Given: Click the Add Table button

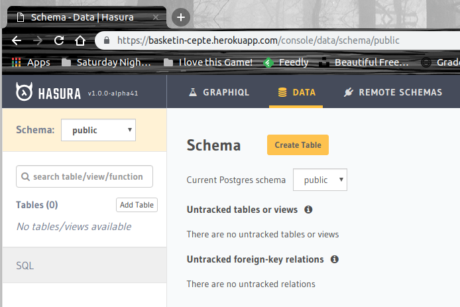Looking at the screenshot, I should (x=137, y=205).
